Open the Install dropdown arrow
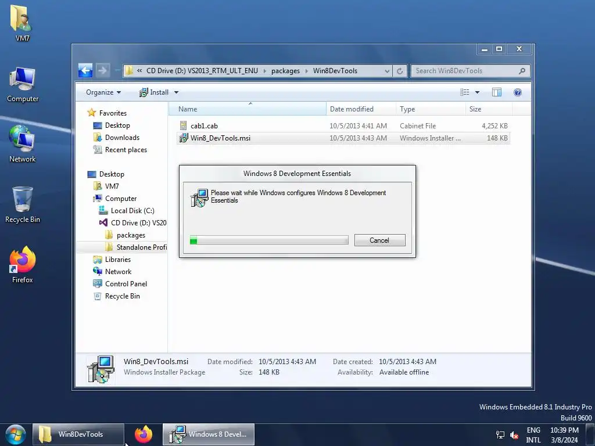The width and height of the screenshot is (595, 446). pos(176,92)
